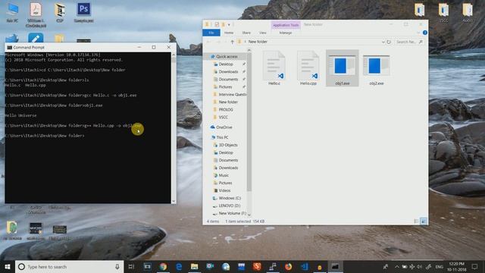The width and height of the screenshot is (485, 273).
Task: Select the Hello.cpp file in Explorer
Action: click(308, 68)
